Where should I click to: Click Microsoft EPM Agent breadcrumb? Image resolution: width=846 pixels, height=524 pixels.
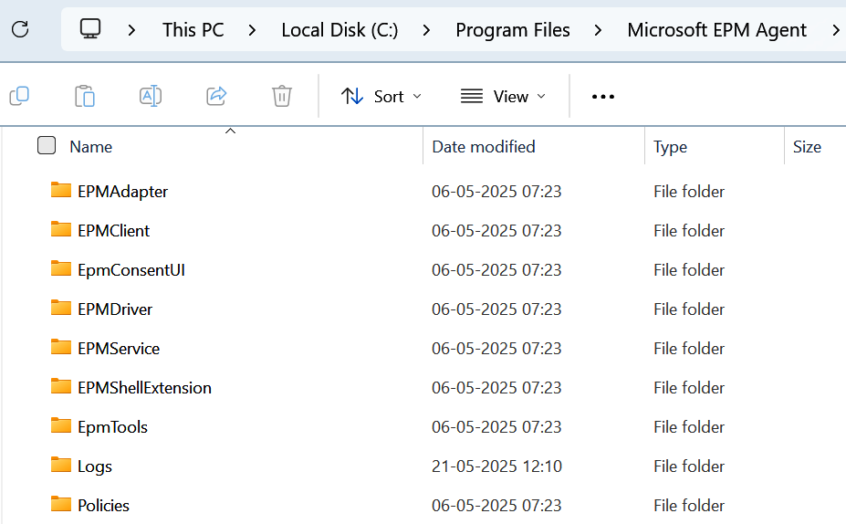(x=716, y=30)
